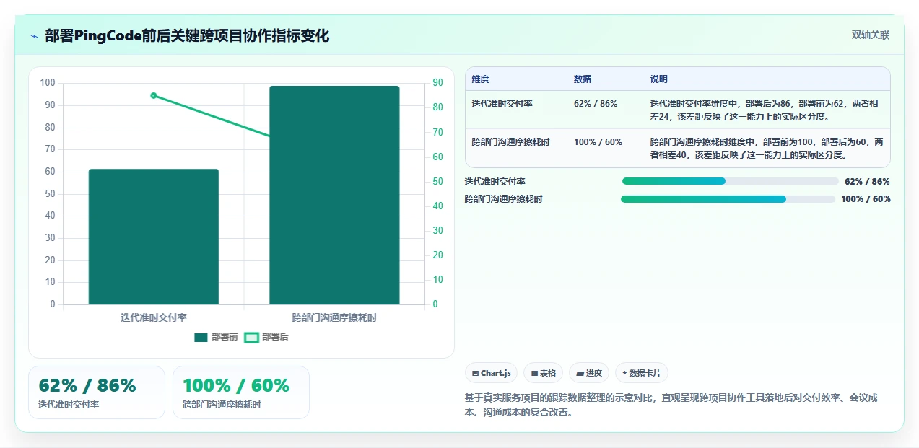Click the x-axis label 迭代准时交付率
This screenshot has height=448, width=919.
tap(154, 317)
